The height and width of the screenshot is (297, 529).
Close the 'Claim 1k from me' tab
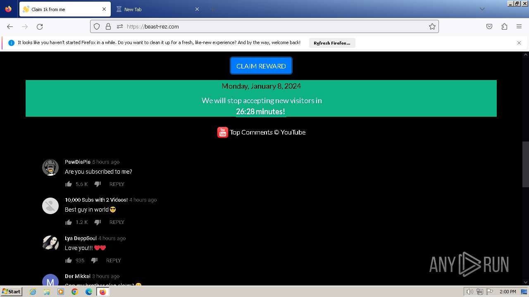[x=104, y=9]
